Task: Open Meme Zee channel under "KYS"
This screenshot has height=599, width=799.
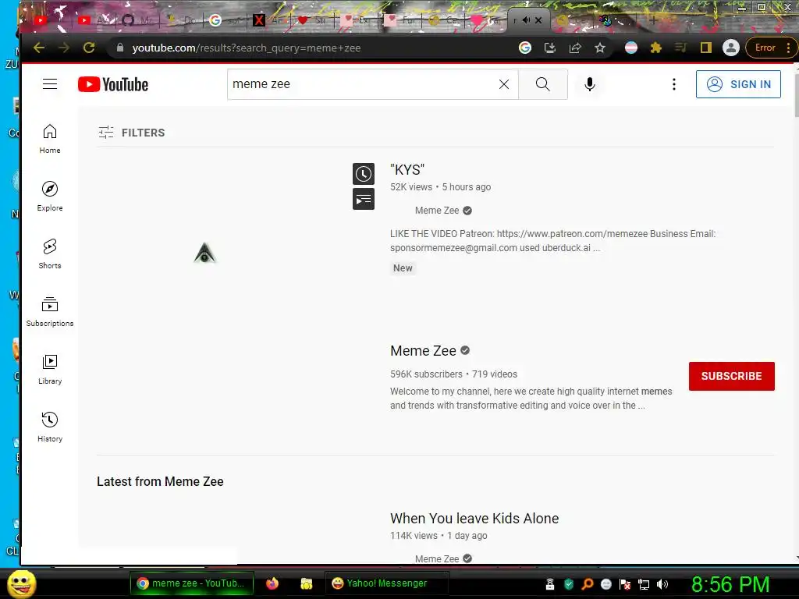Action: pyautogui.click(x=437, y=211)
